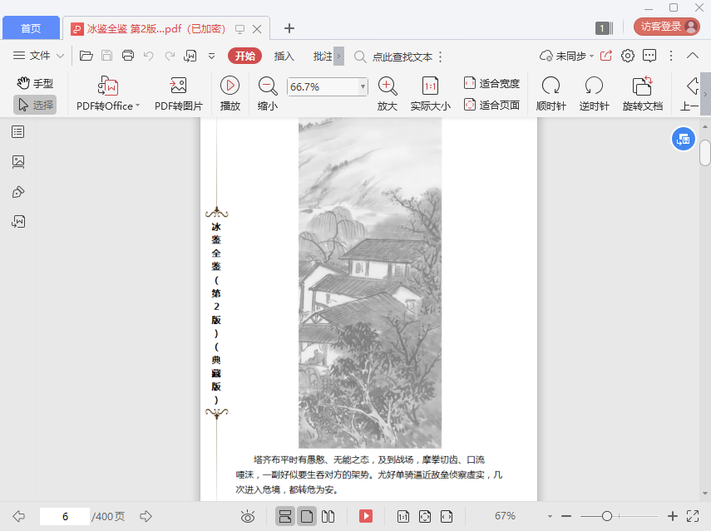Screen dimensions: 711x531
Task: Go to next page arrow in status bar
Action: (x=146, y=516)
